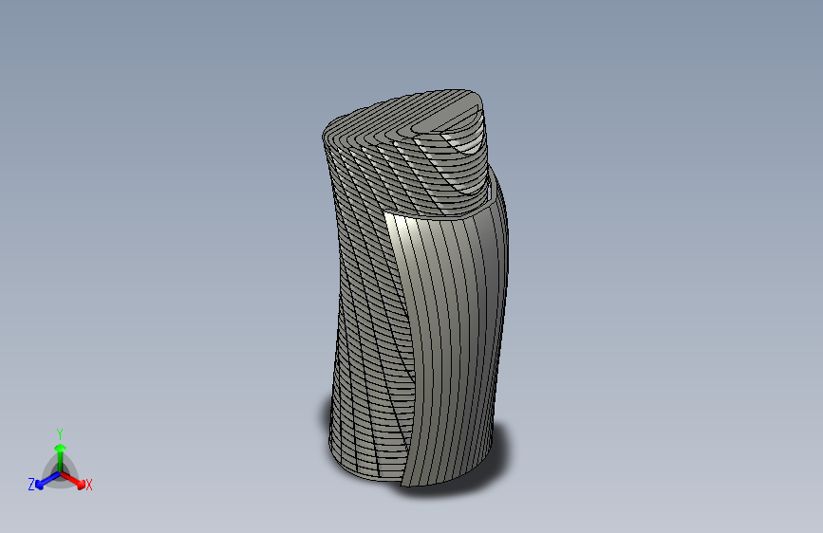This screenshot has height=533, width=823.
Task: Click the green Y axis arrow of the triad
Action: pos(61,457)
